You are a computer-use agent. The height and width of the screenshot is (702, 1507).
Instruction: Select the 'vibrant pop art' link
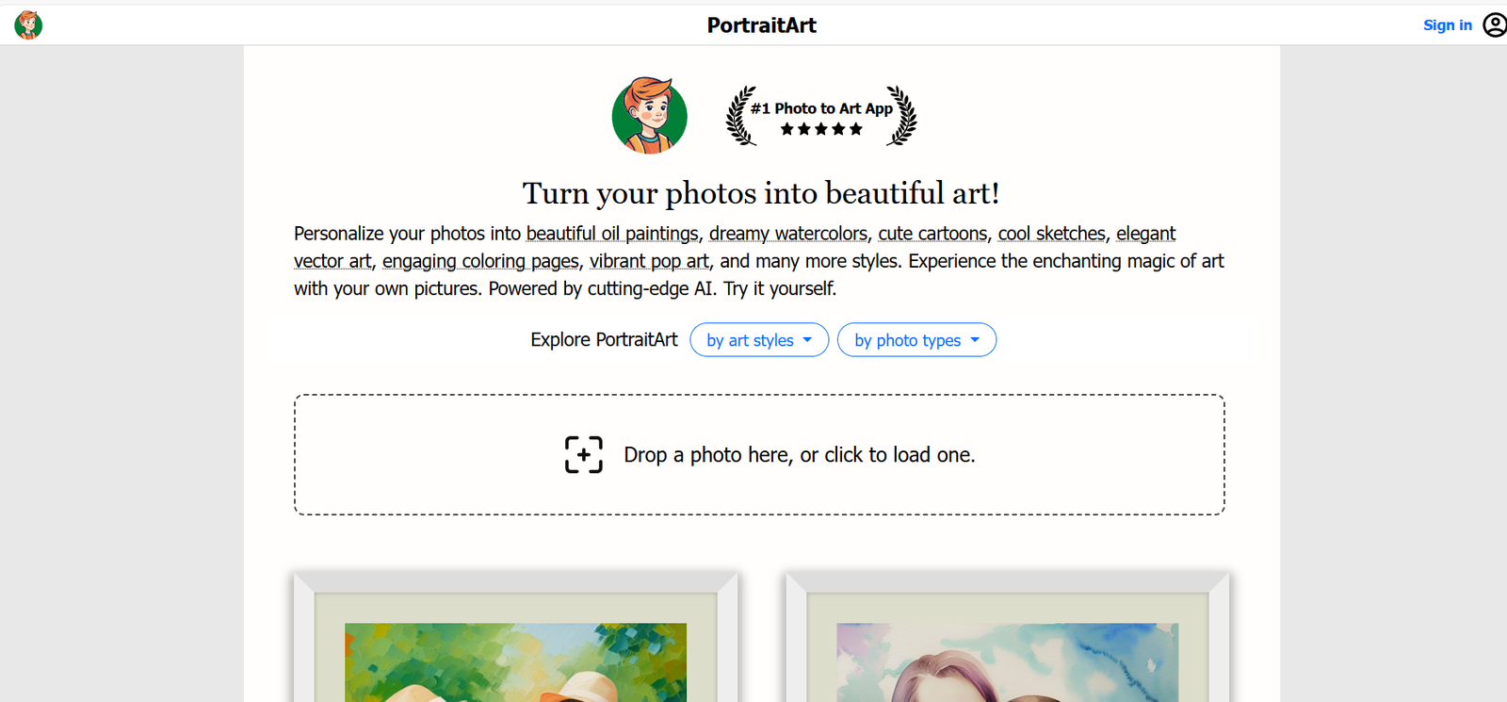(x=649, y=261)
